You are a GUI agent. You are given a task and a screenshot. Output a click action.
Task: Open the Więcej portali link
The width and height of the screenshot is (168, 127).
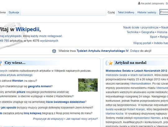click(142, 43)
